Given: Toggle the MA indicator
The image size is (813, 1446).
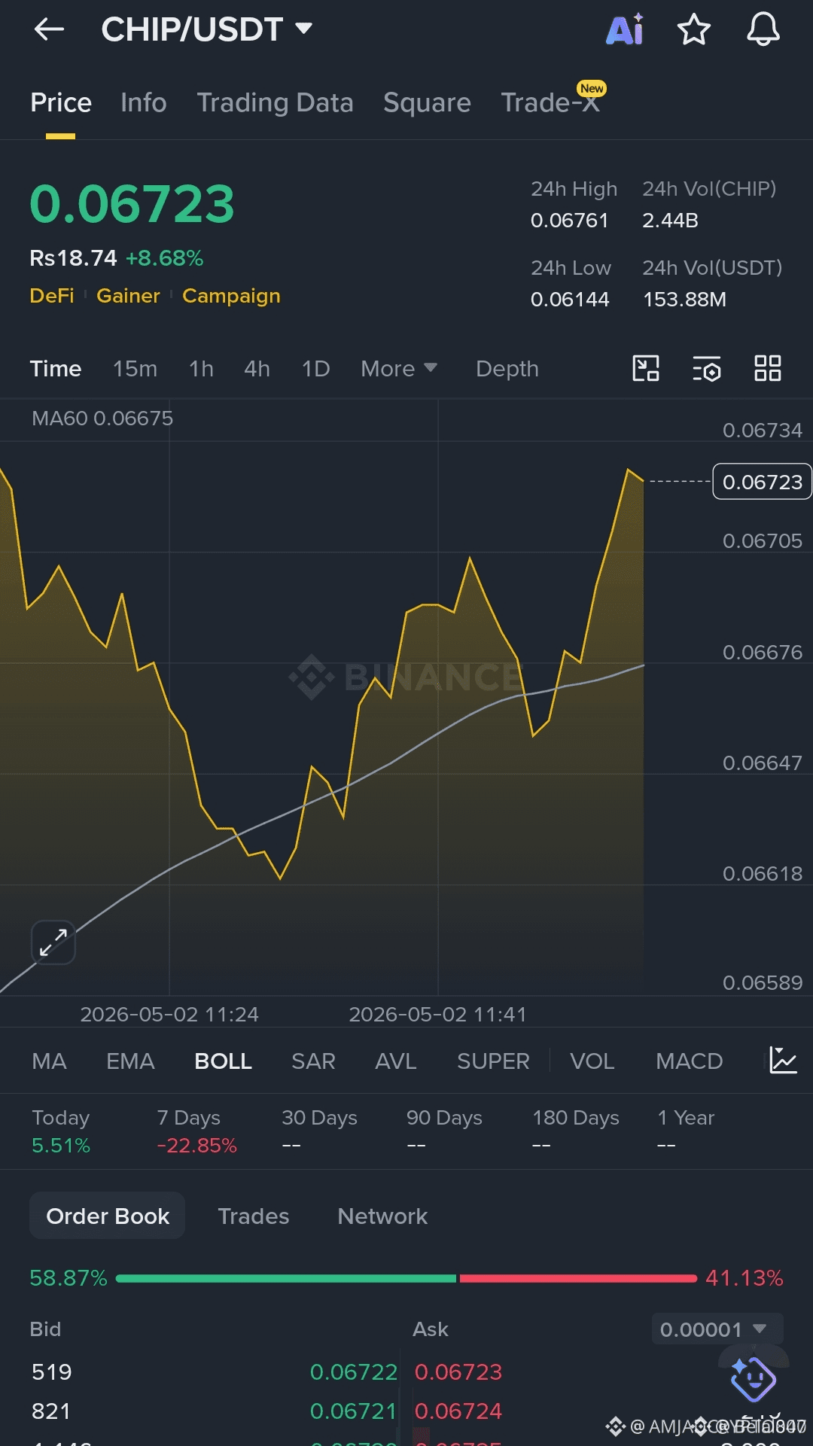Looking at the screenshot, I should [x=49, y=1061].
